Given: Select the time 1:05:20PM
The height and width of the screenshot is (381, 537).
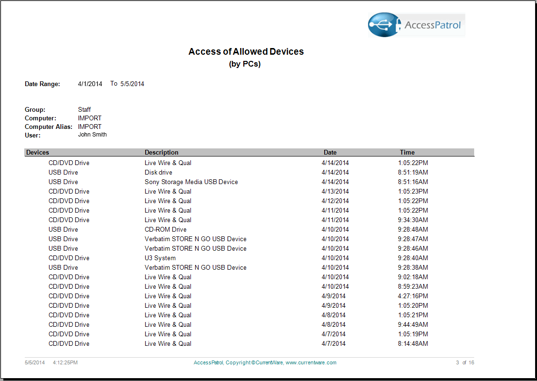Looking at the screenshot, I should [413, 306].
